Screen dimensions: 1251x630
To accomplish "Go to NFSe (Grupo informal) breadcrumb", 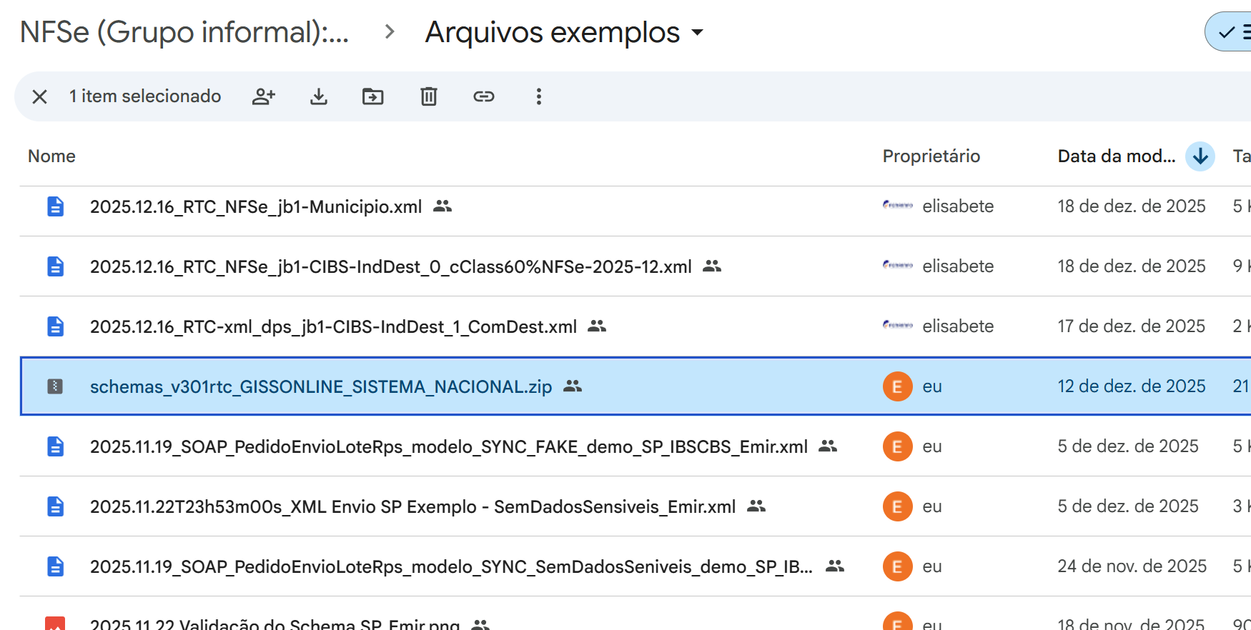I will 184,32.
